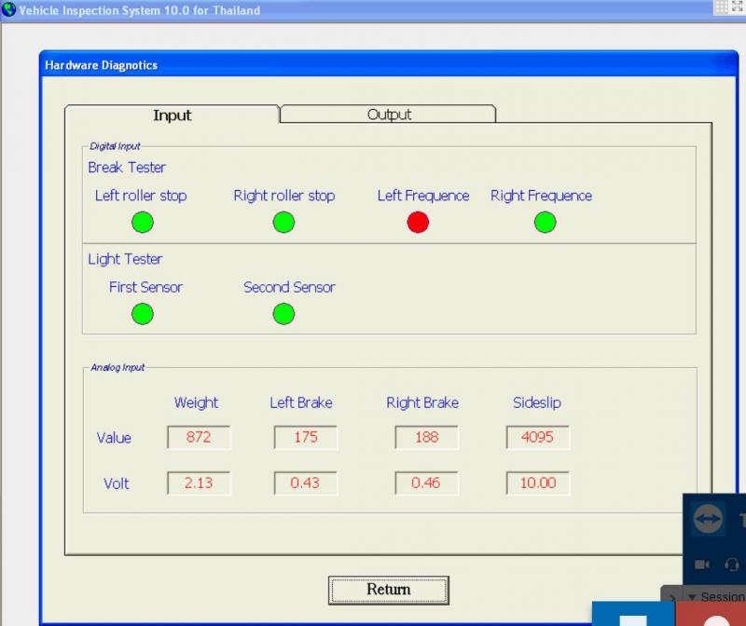
Task: Click the Vehicle Inspection System window title
Action: click(139, 10)
